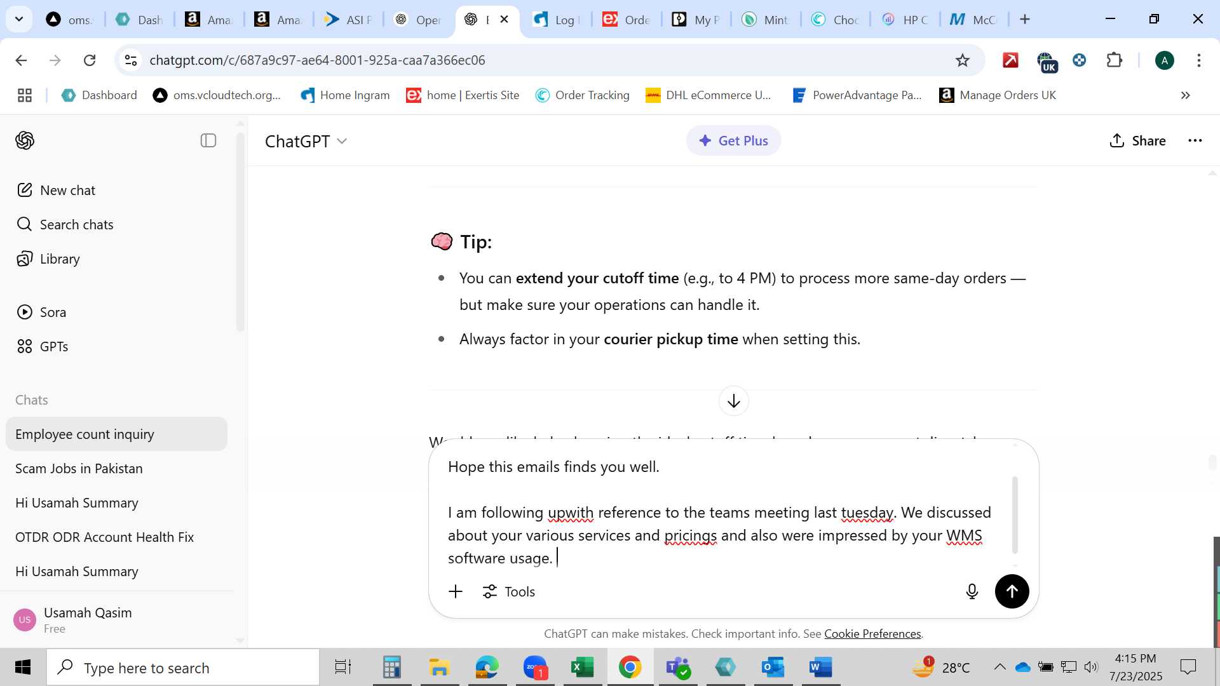Open the Chrome three-dot menu
1220x686 pixels.
pos(1198,60)
